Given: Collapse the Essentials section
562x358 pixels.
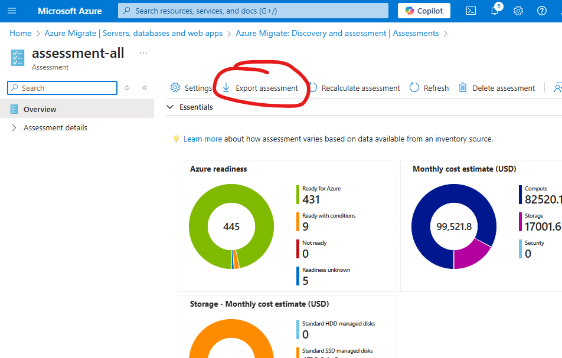Looking at the screenshot, I should [171, 107].
